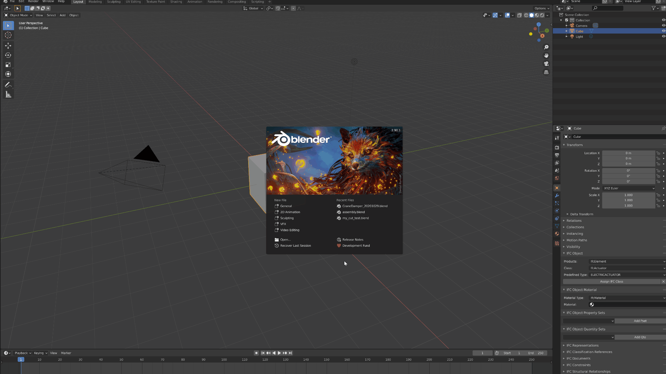This screenshot has width=666, height=374.
Task: Open the Material properties tab
Action: [x=557, y=234]
